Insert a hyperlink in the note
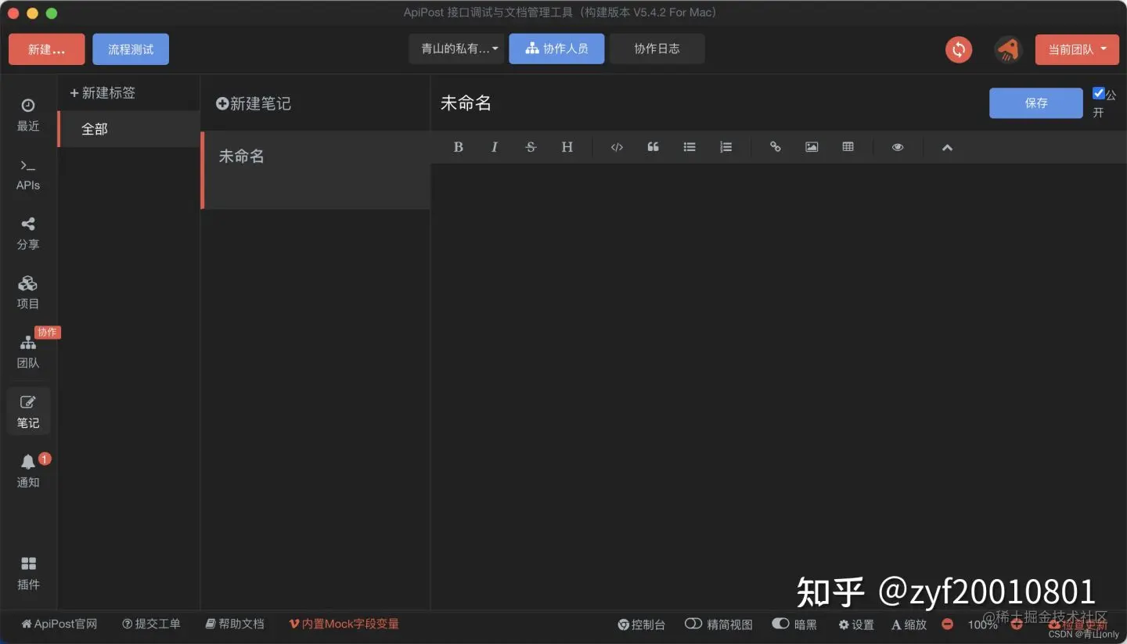Viewport: 1127px width, 644px height. [775, 147]
